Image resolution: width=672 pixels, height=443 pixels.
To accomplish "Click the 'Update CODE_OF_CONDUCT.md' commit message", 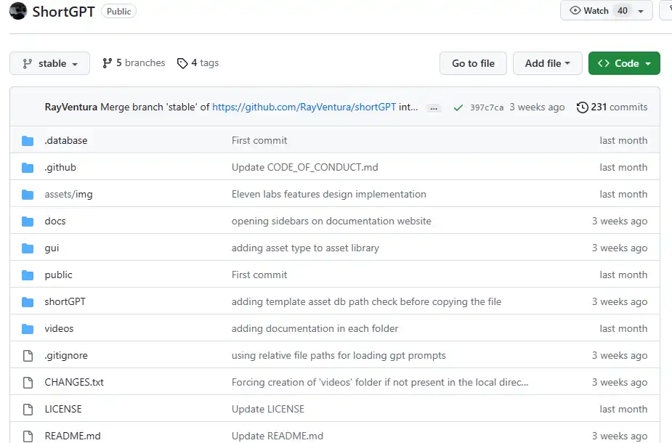I will coord(304,168).
